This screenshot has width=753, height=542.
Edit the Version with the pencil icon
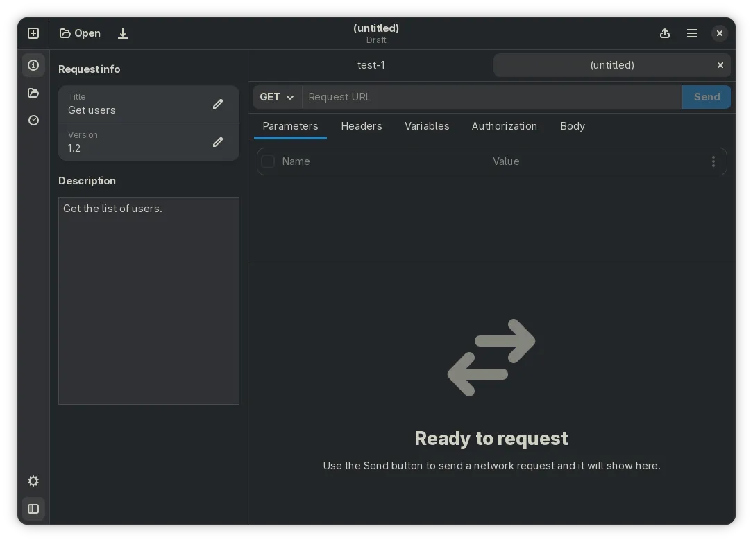pyautogui.click(x=218, y=142)
